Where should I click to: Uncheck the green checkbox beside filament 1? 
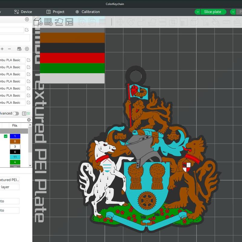(x=6, y=136)
